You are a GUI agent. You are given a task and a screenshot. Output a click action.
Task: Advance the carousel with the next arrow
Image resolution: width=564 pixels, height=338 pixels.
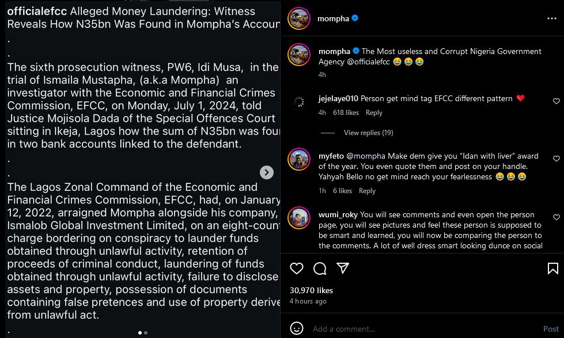point(266,172)
